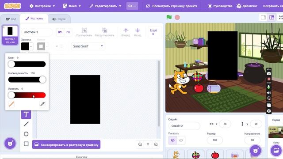283x159 pixels.
Task: Adjust the Насыщенность saturation slider
Action: [x=27, y=79]
